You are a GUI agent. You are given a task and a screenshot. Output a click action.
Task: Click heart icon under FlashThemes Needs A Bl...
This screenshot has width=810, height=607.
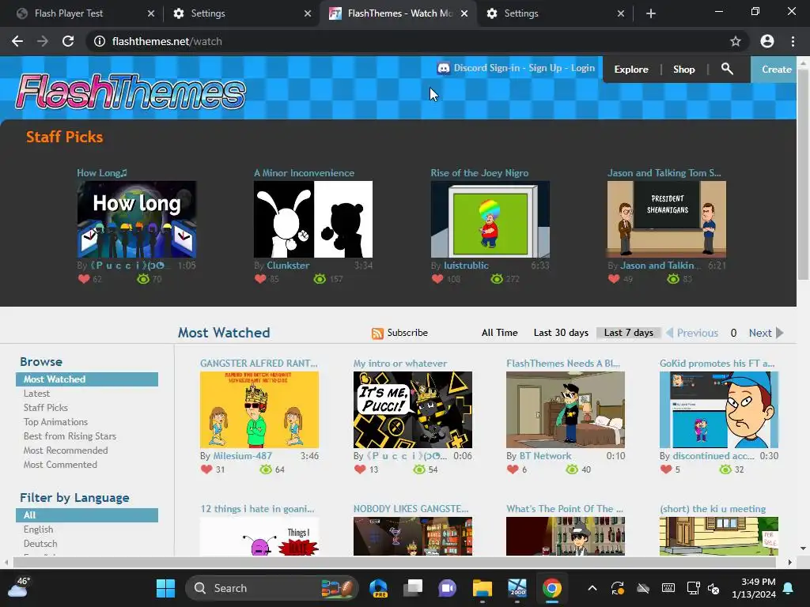coord(513,469)
